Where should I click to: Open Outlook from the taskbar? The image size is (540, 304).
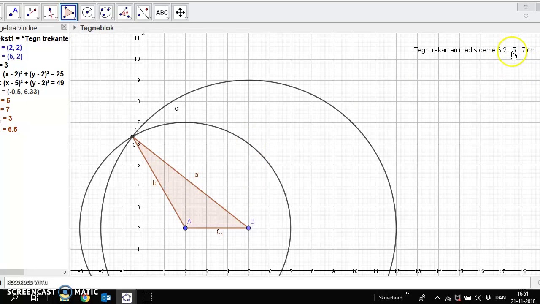(x=106, y=298)
